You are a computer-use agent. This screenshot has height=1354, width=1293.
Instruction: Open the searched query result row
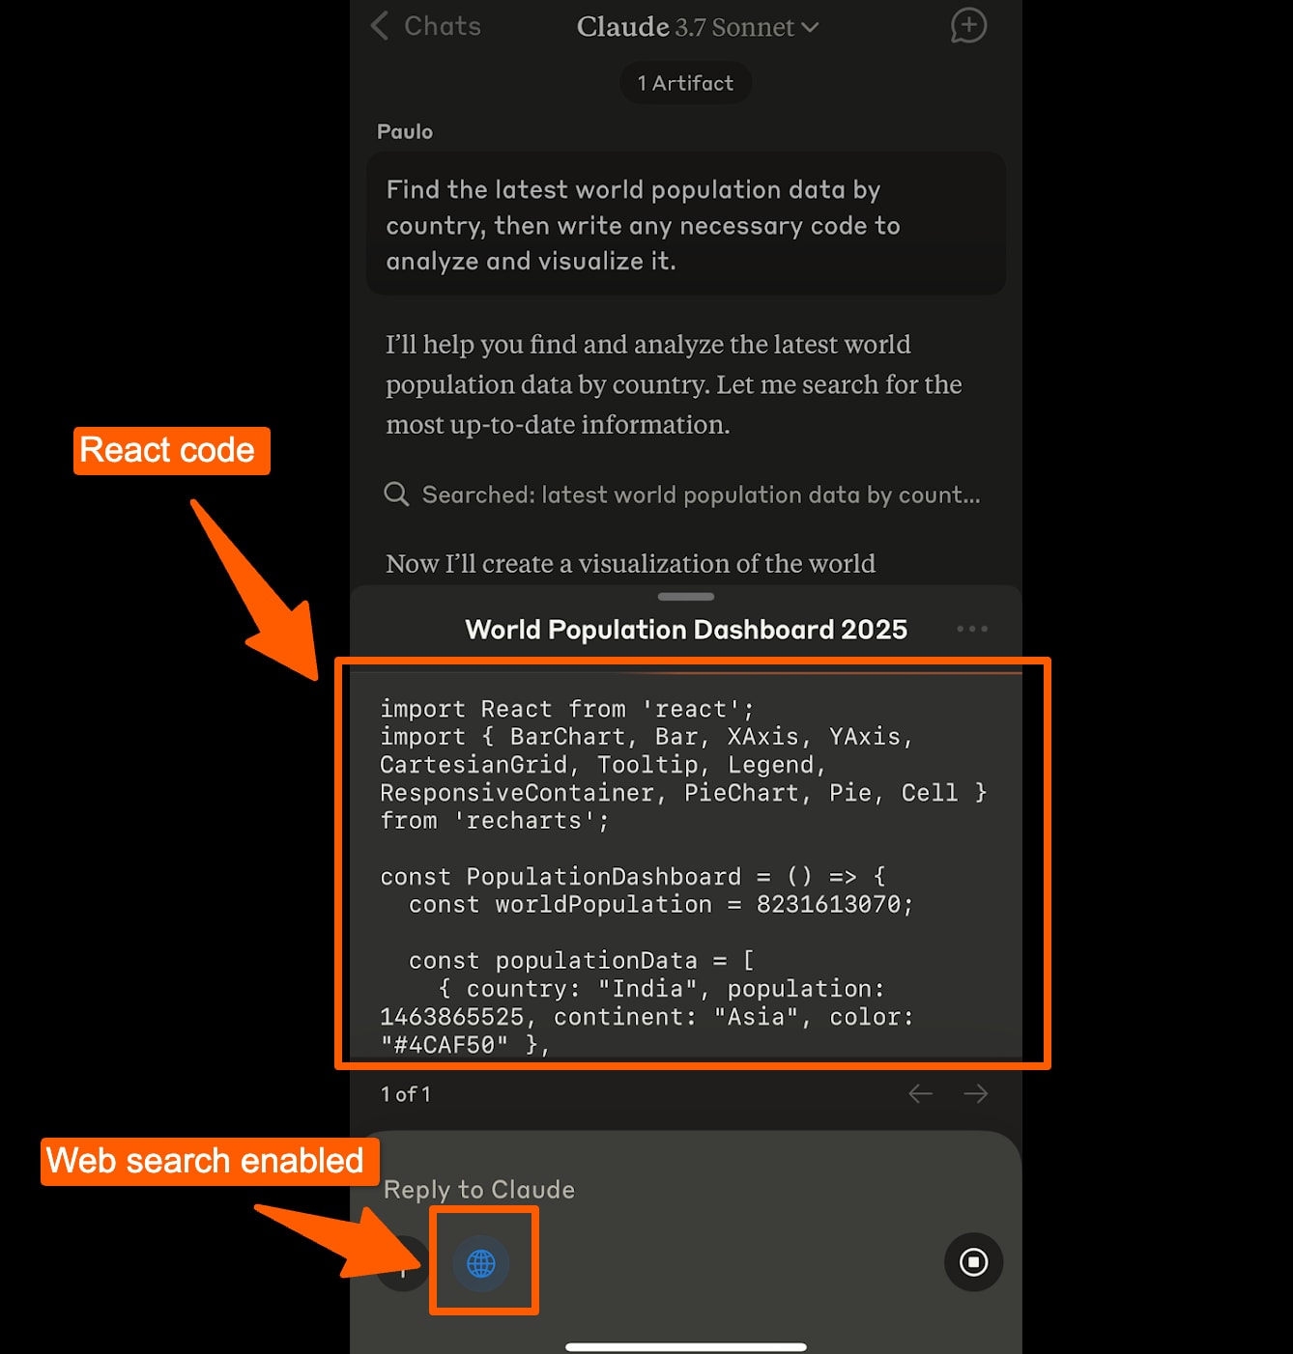point(682,494)
